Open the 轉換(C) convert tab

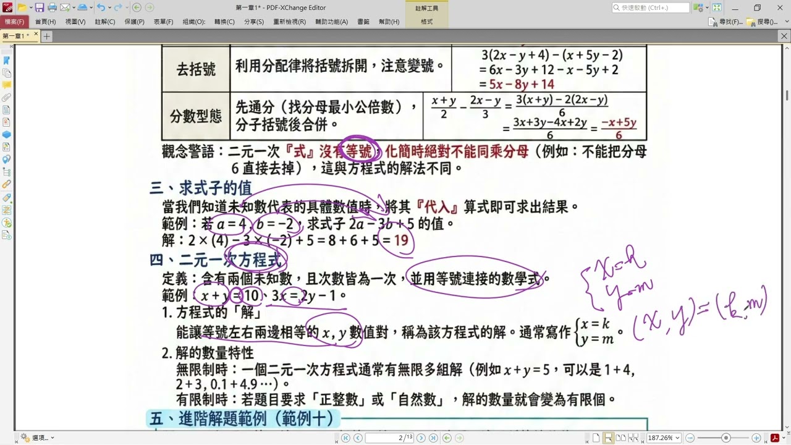pos(224,22)
